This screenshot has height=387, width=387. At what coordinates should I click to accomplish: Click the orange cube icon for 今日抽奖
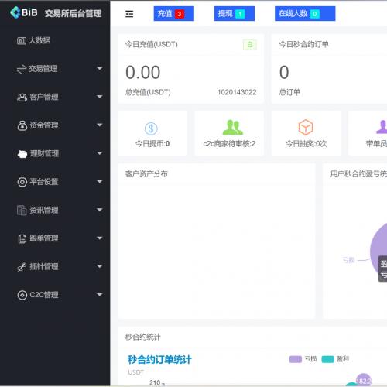[306, 127]
